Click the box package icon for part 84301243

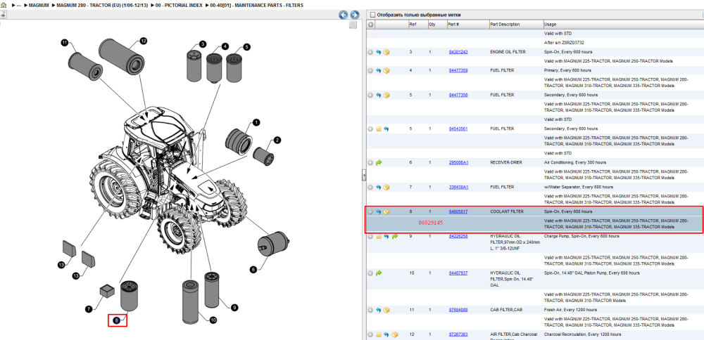pyautogui.click(x=386, y=53)
